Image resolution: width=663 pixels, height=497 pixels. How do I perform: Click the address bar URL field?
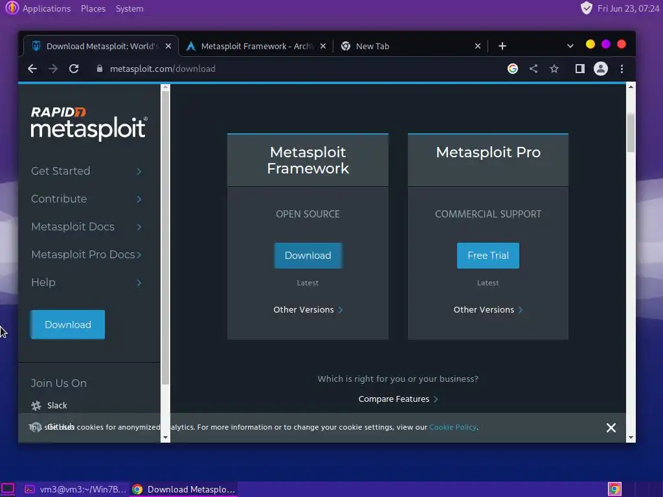296,69
